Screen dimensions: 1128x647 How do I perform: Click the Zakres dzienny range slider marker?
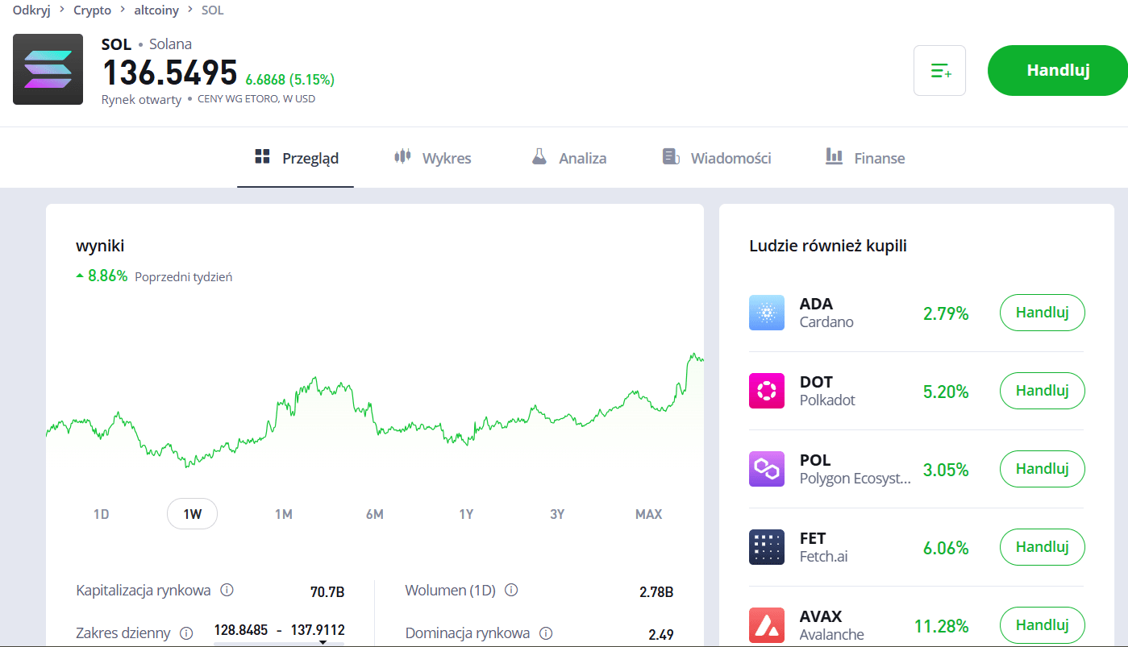[x=323, y=642]
